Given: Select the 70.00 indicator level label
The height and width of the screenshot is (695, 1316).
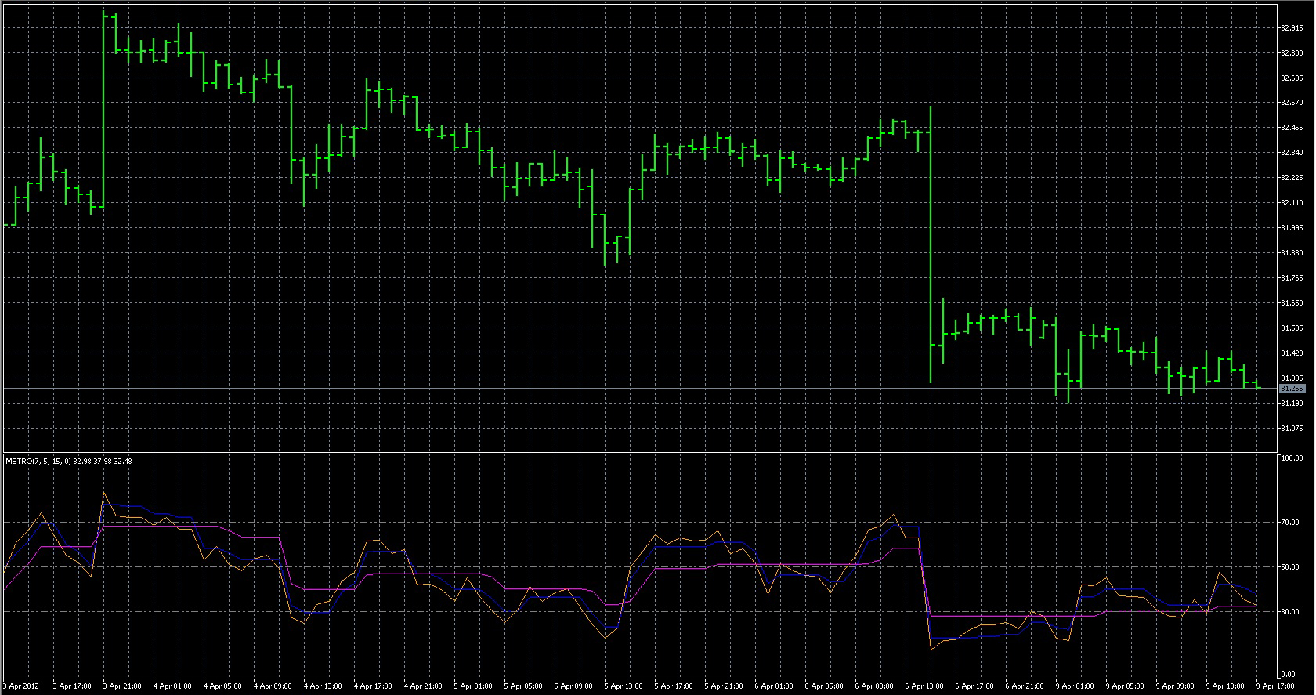Looking at the screenshot, I should [1289, 523].
